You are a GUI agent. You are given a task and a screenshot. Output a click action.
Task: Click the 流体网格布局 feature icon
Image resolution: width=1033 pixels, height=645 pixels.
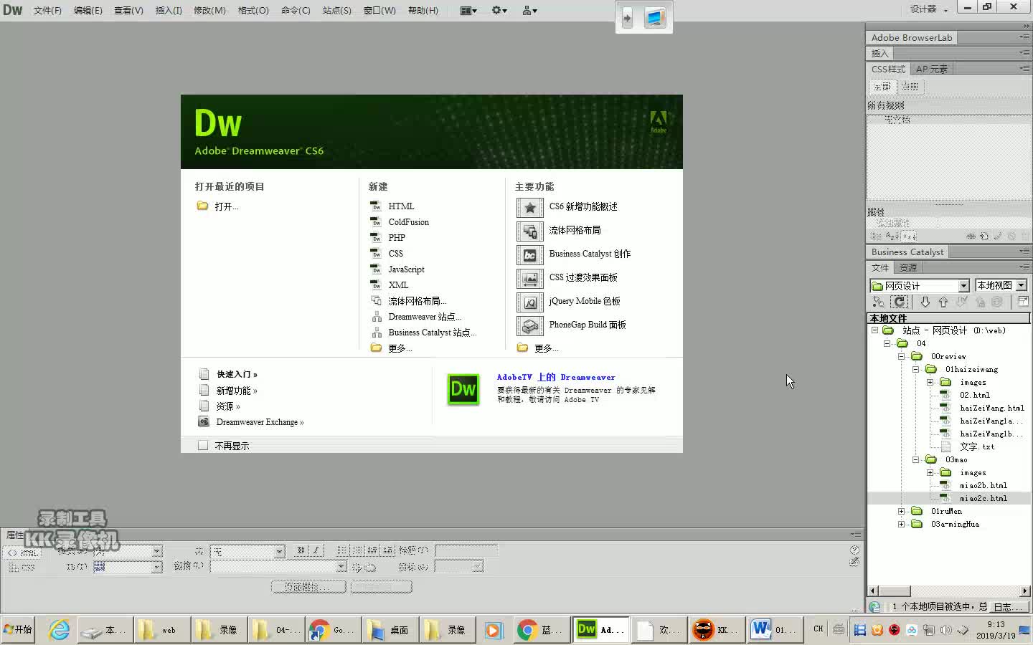529,231
